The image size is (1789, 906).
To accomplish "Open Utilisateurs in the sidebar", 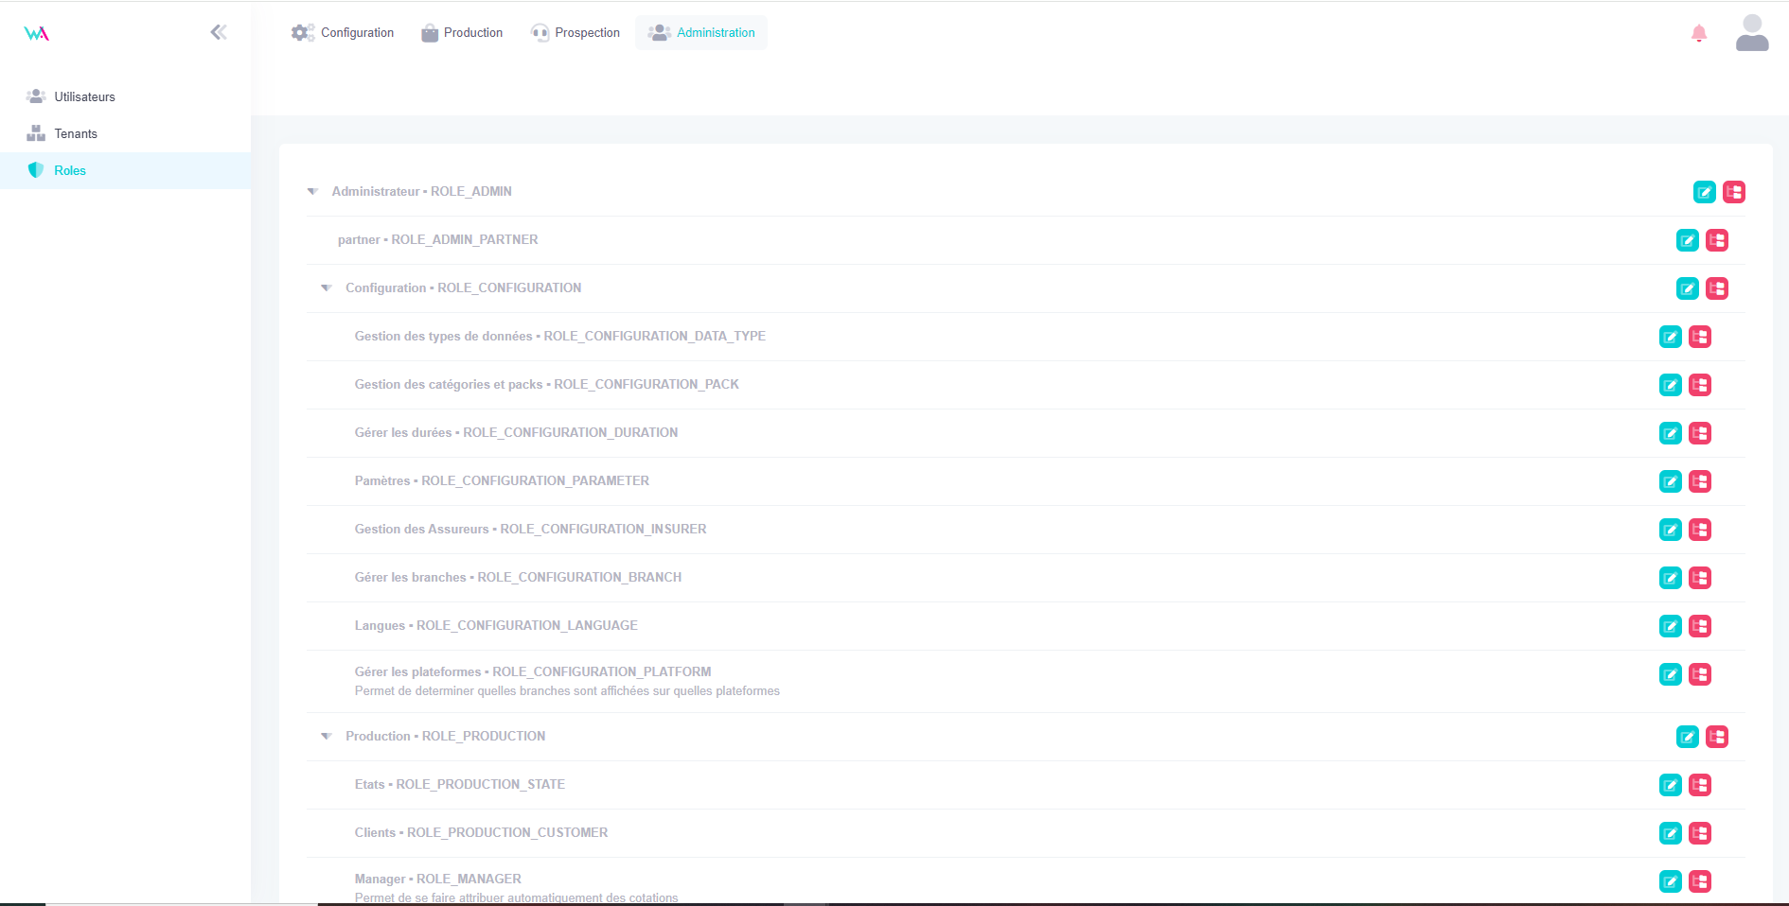I will tap(84, 96).
